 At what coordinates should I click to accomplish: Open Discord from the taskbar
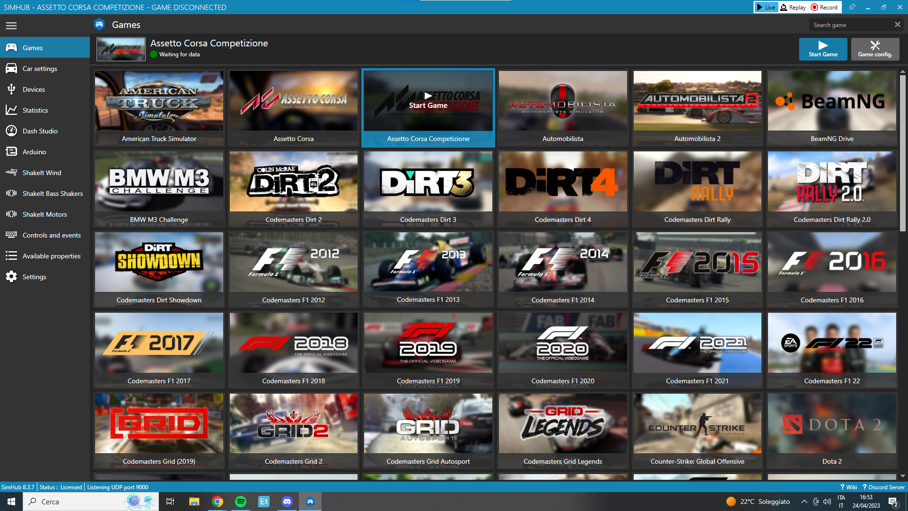pos(287,502)
